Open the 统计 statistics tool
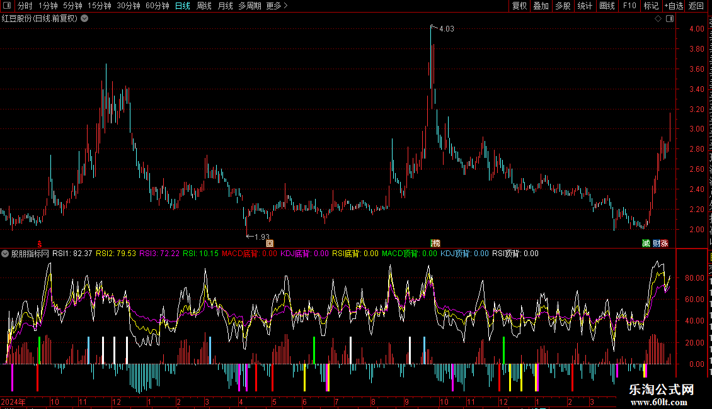The height and width of the screenshot is (409, 712). tap(585, 6)
